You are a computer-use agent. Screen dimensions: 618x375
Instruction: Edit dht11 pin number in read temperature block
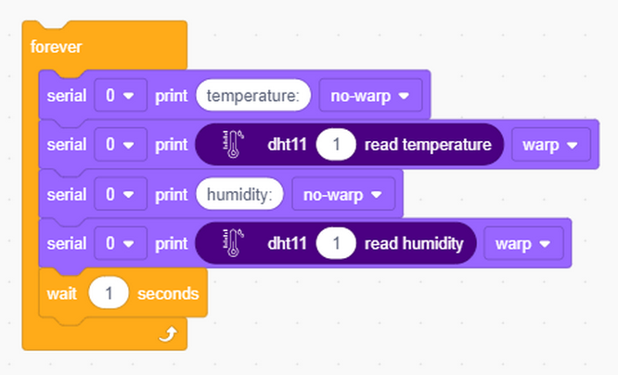pyautogui.click(x=336, y=145)
